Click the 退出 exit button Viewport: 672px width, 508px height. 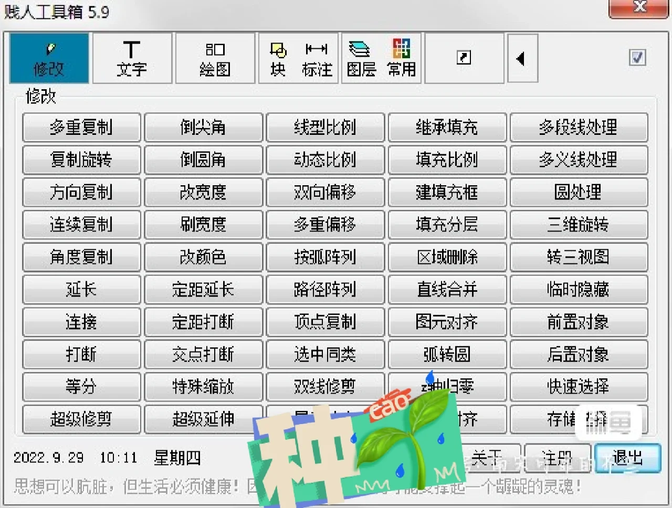click(628, 458)
